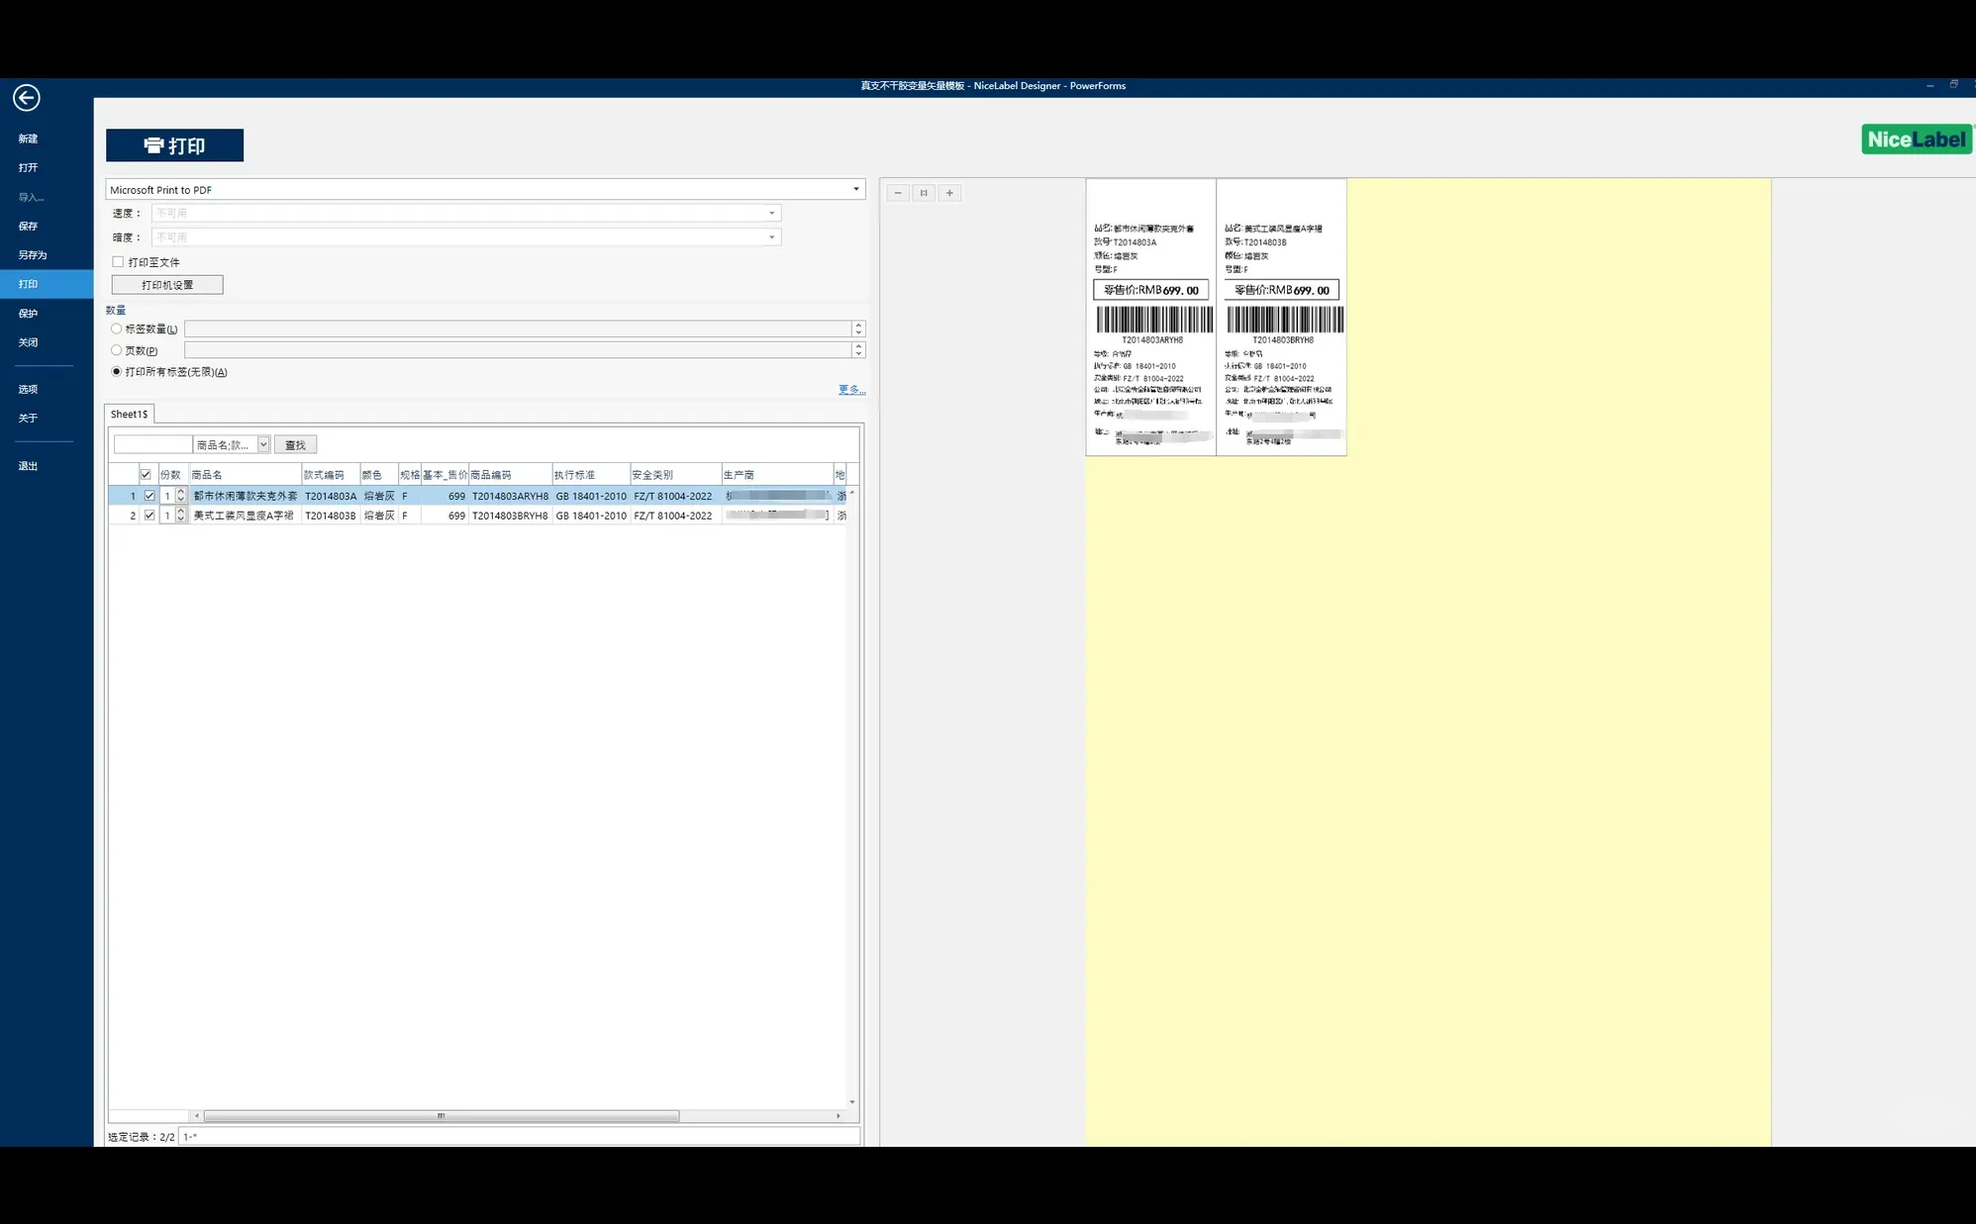Select the 页数 radio option
This screenshot has width=1976, height=1224.
coord(117,350)
